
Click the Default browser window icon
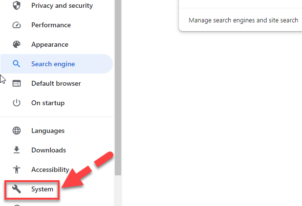pos(17,83)
